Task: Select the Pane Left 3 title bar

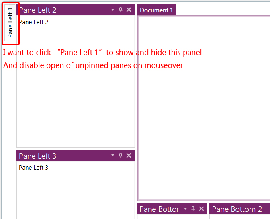Action: [x=76, y=156]
